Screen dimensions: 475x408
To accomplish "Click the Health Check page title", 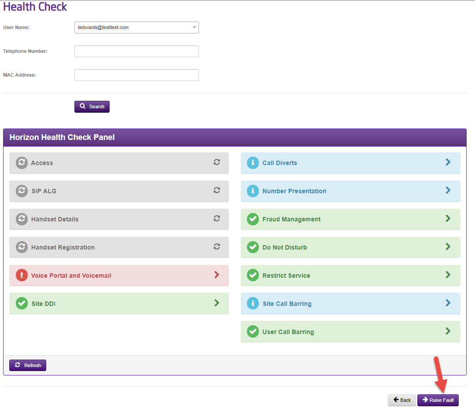I will click(35, 7).
